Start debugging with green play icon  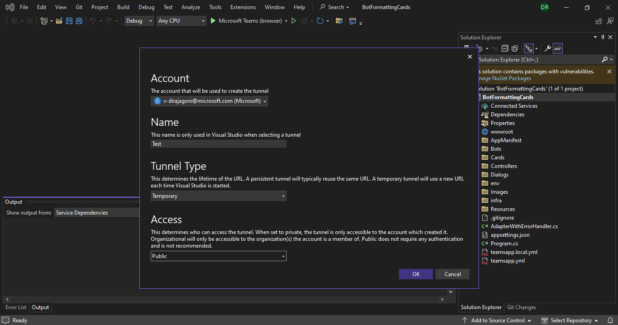(x=213, y=21)
